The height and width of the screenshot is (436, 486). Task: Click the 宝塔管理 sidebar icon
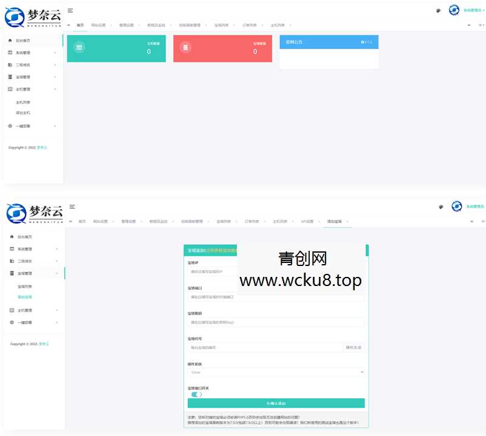click(x=9, y=77)
